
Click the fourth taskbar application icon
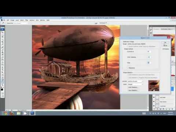(25, 113)
